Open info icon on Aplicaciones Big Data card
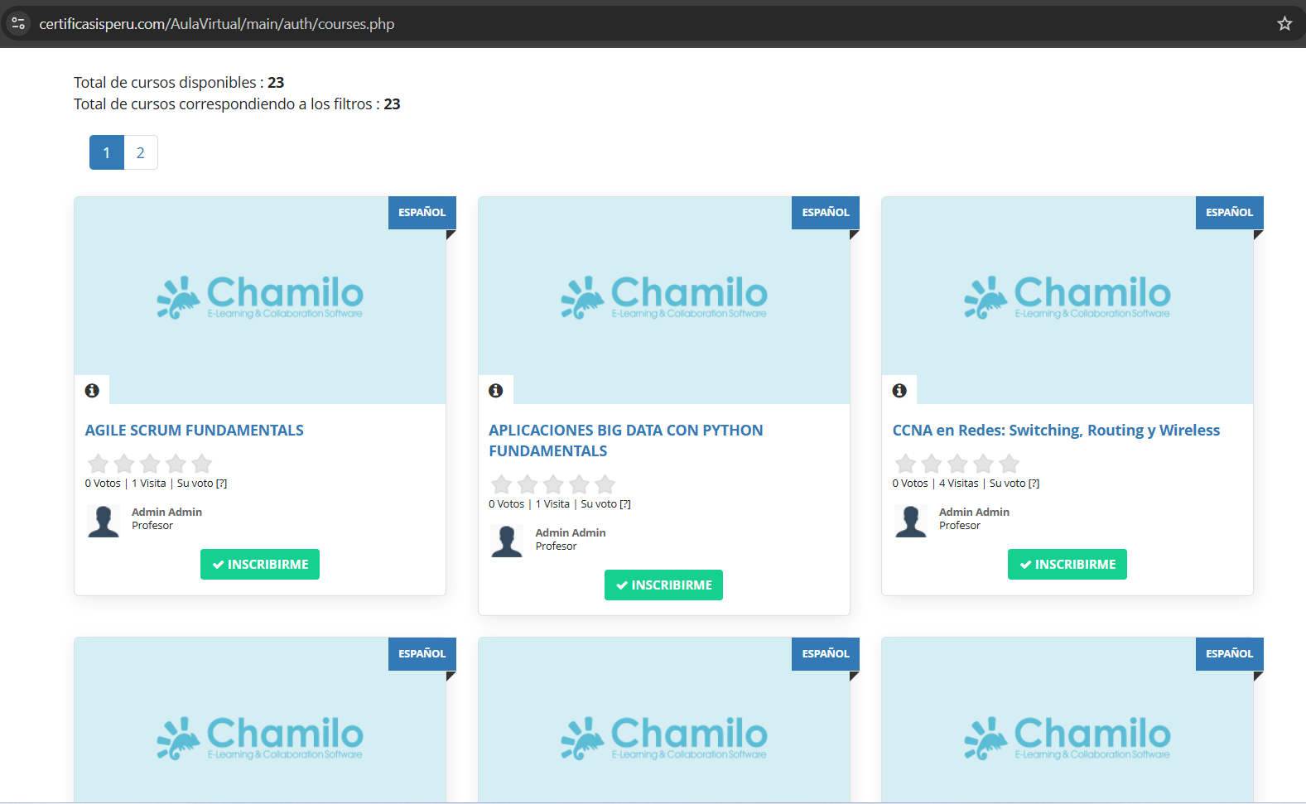Image resolution: width=1306 pixels, height=804 pixels. point(495,390)
